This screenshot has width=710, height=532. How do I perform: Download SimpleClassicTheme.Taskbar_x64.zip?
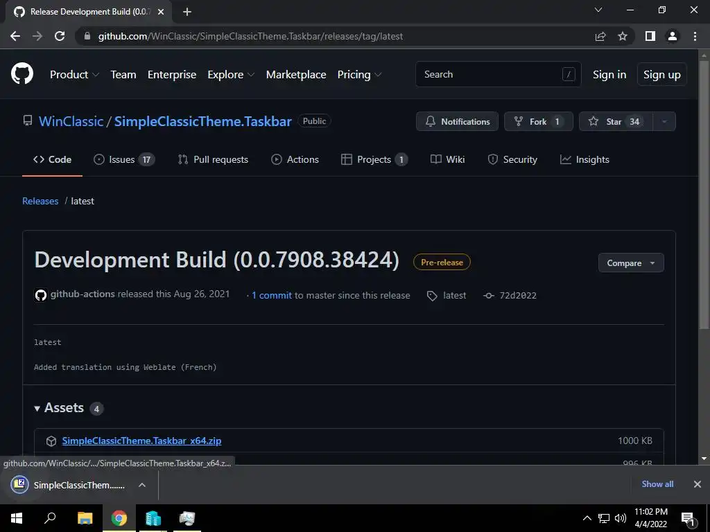[141, 441]
